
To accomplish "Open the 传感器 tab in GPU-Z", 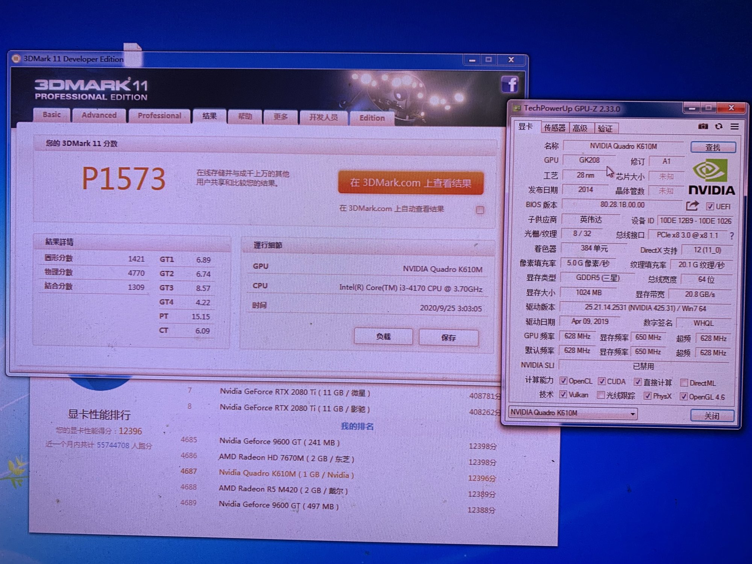I will 554,128.
